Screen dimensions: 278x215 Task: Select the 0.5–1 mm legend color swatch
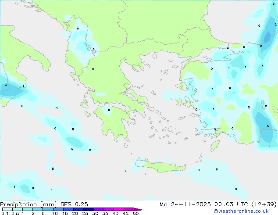tap(18, 209)
